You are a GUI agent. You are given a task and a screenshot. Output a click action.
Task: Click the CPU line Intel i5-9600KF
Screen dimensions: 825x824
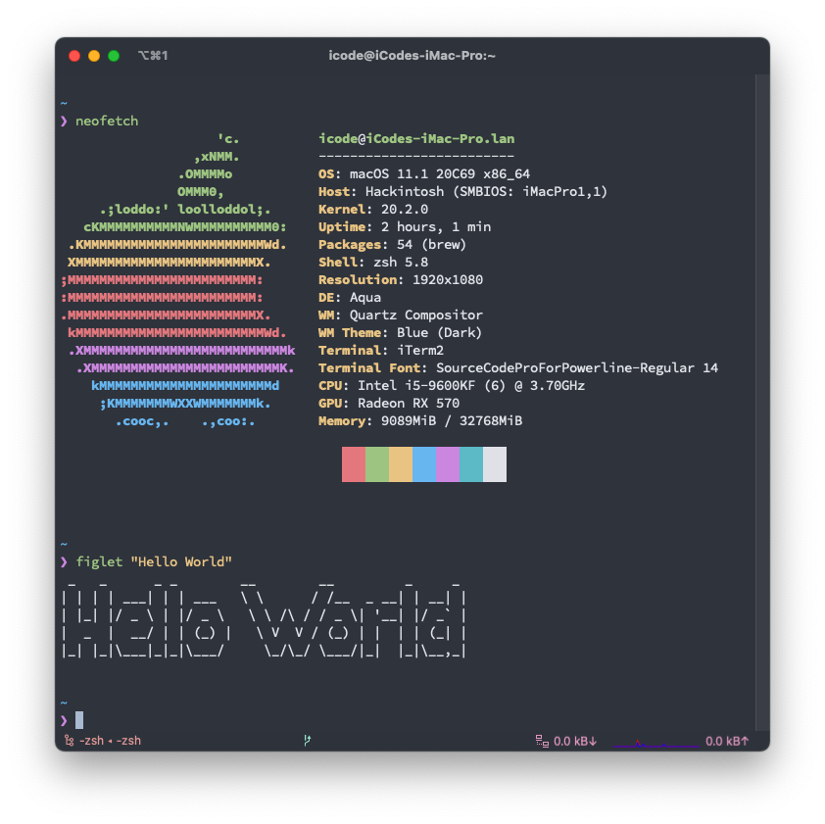pos(452,386)
